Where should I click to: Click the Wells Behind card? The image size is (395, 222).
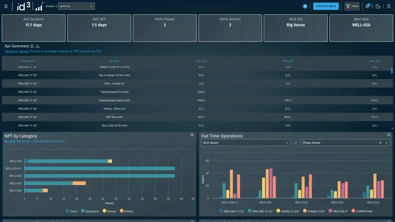click(x=230, y=28)
